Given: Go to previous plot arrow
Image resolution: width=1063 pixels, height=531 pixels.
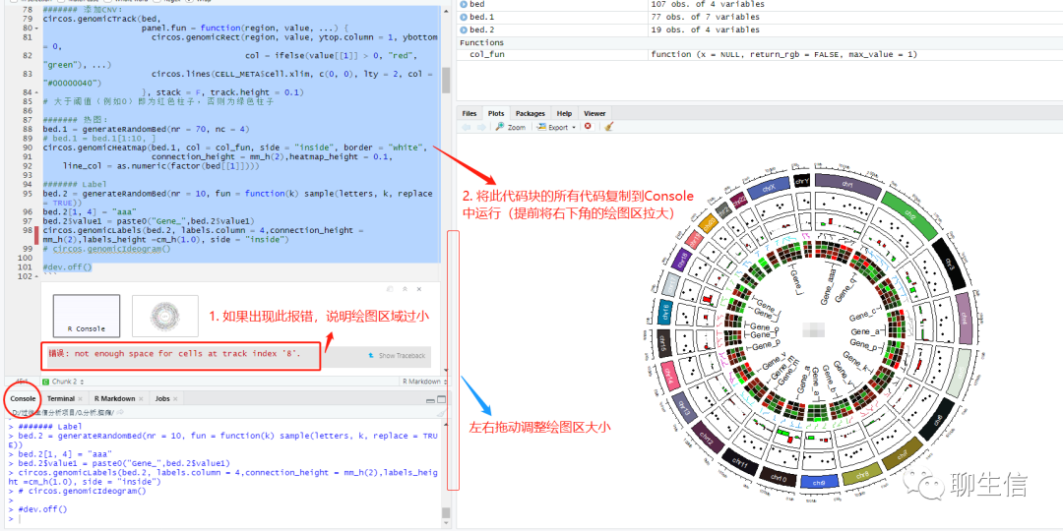Looking at the screenshot, I should 466,127.
